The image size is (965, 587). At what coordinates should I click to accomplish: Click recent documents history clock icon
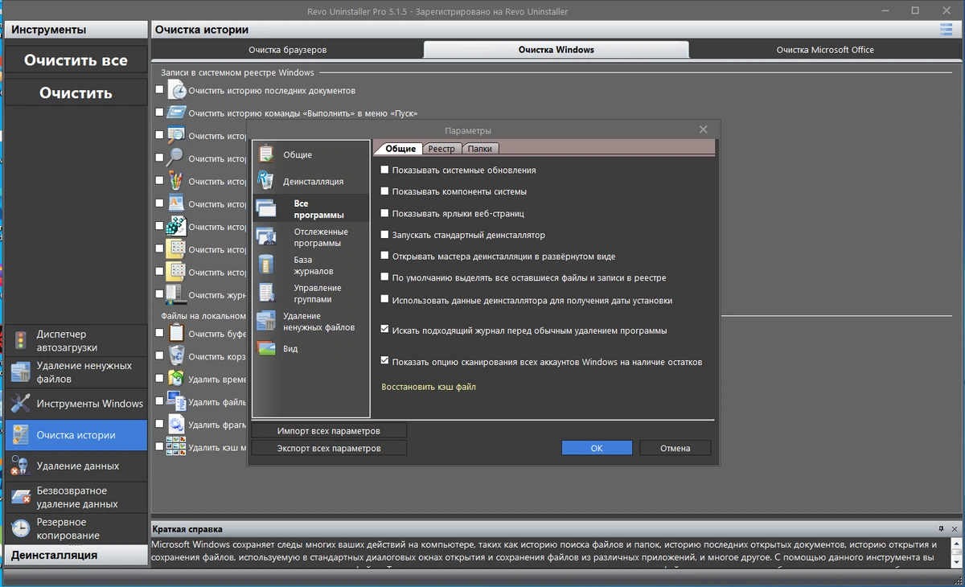pyautogui.click(x=176, y=91)
